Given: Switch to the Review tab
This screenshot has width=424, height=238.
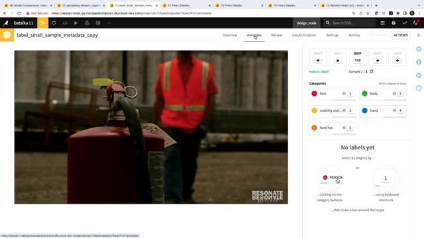Looking at the screenshot, I should [x=276, y=35].
